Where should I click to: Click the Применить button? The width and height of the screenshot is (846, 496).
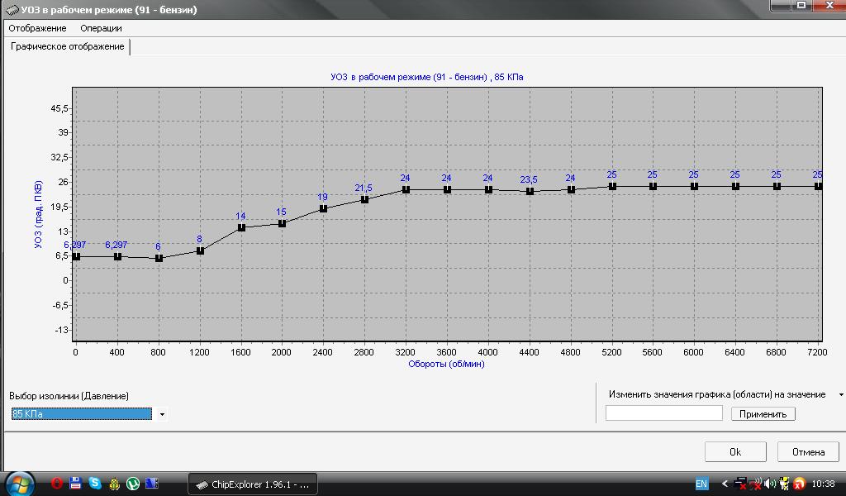[x=763, y=414]
